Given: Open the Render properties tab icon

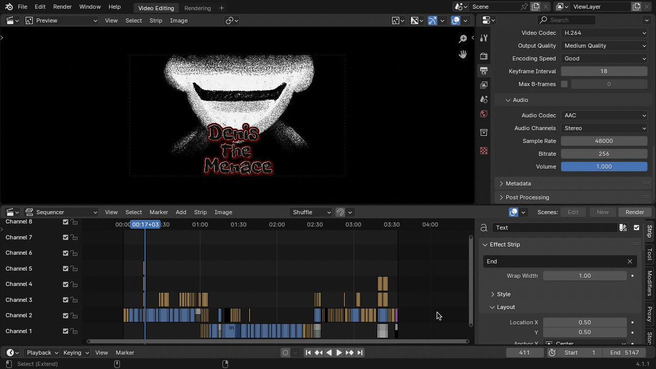Looking at the screenshot, I should pos(484,56).
